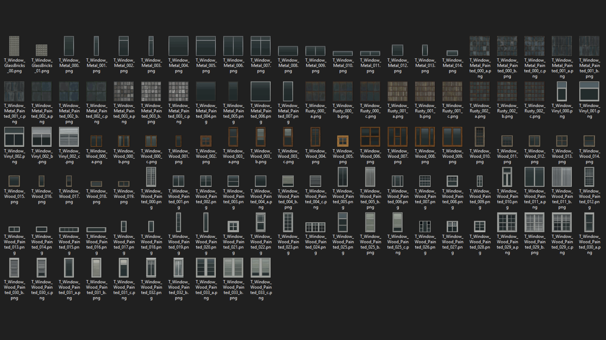This screenshot has height=340, width=606.
Task: Click T_Window_Metal_Painted_003_b.png icon
Action: click(x=151, y=91)
